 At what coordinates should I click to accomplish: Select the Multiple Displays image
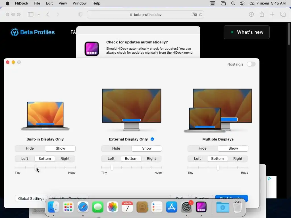(x=218, y=110)
